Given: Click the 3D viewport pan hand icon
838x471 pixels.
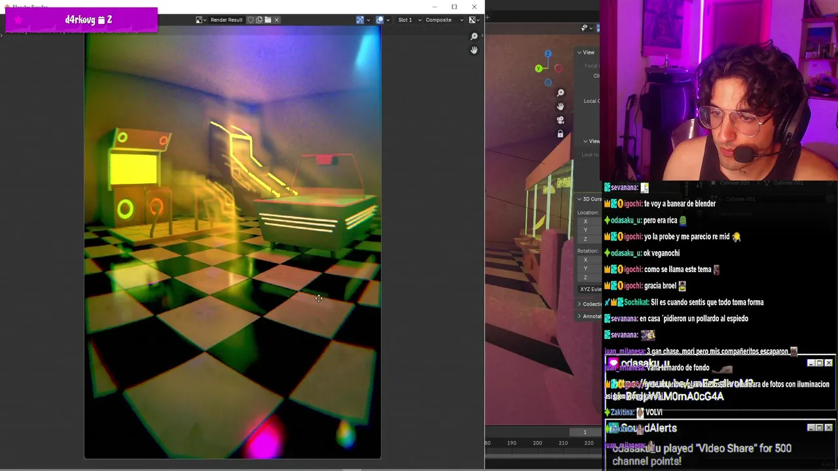Looking at the screenshot, I should coord(560,107).
